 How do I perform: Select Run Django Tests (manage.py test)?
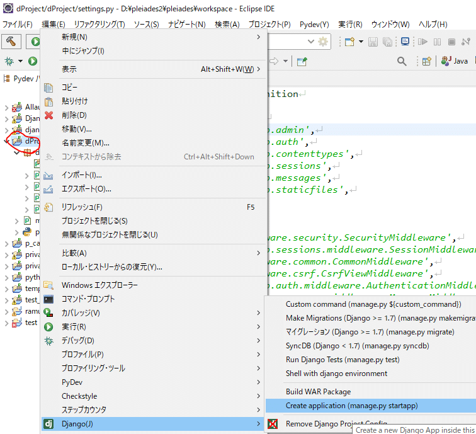(x=371, y=360)
